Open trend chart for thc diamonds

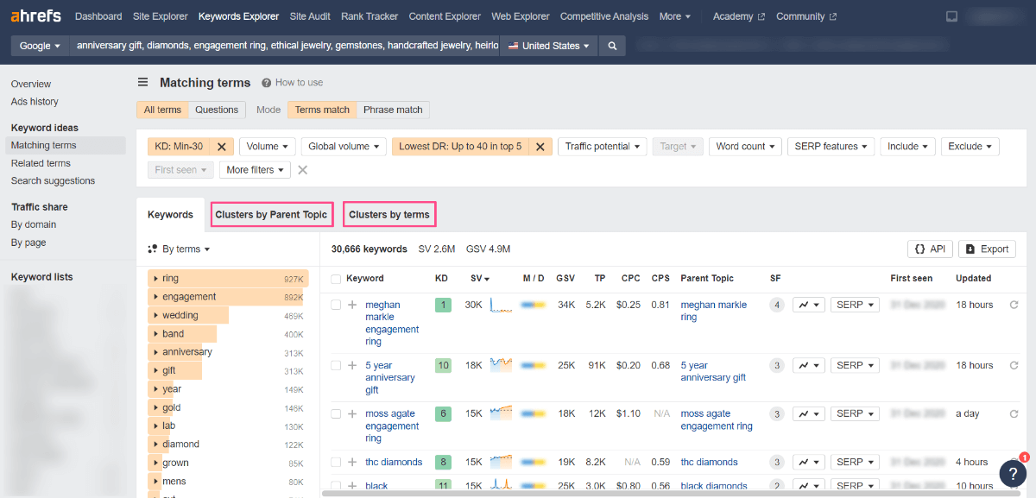click(x=809, y=462)
